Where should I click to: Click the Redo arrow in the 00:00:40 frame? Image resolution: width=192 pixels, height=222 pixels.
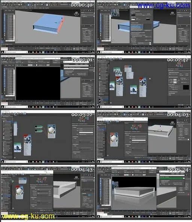tap(5, 5)
